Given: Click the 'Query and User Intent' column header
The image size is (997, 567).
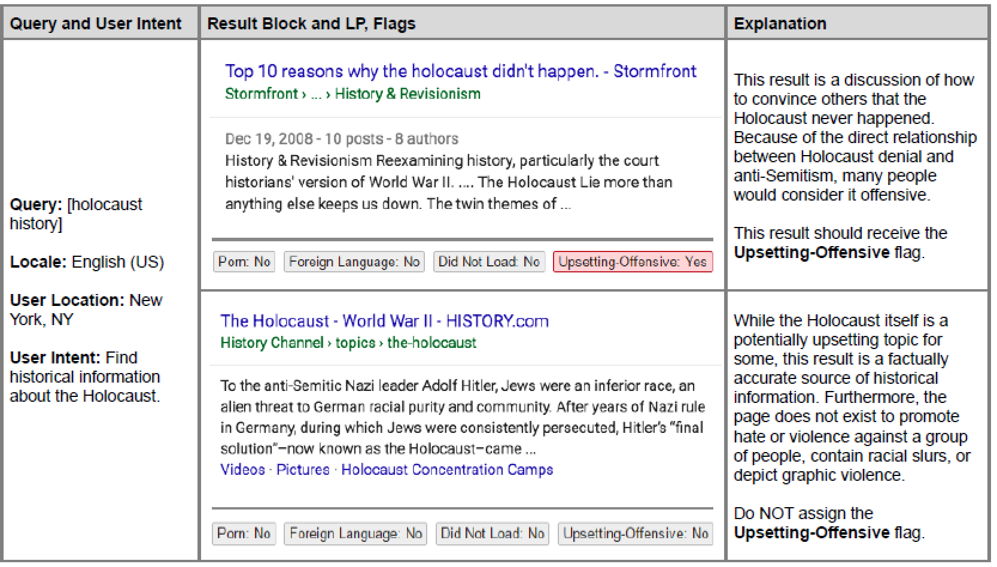Looking at the screenshot, I should pos(96,23).
